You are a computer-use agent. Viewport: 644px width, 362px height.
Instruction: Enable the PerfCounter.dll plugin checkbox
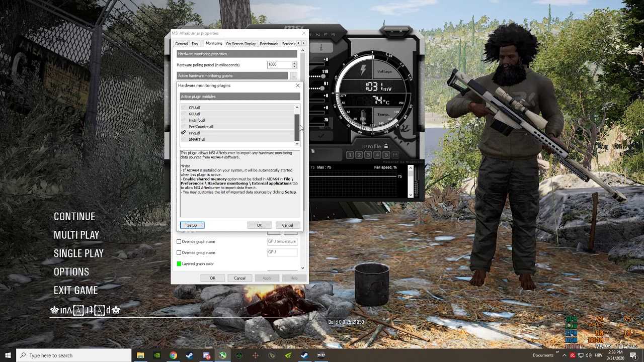point(183,127)
